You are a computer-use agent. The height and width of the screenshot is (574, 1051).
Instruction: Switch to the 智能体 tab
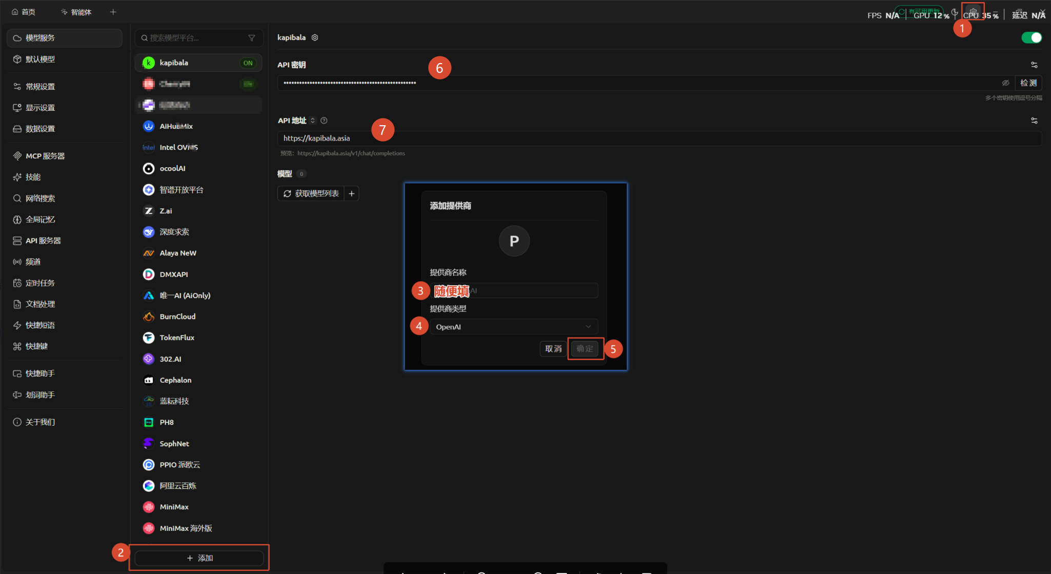(76, 12)
